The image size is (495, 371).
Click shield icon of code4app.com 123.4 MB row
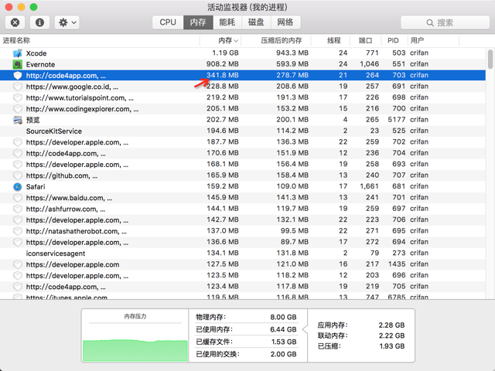point(18,287)
